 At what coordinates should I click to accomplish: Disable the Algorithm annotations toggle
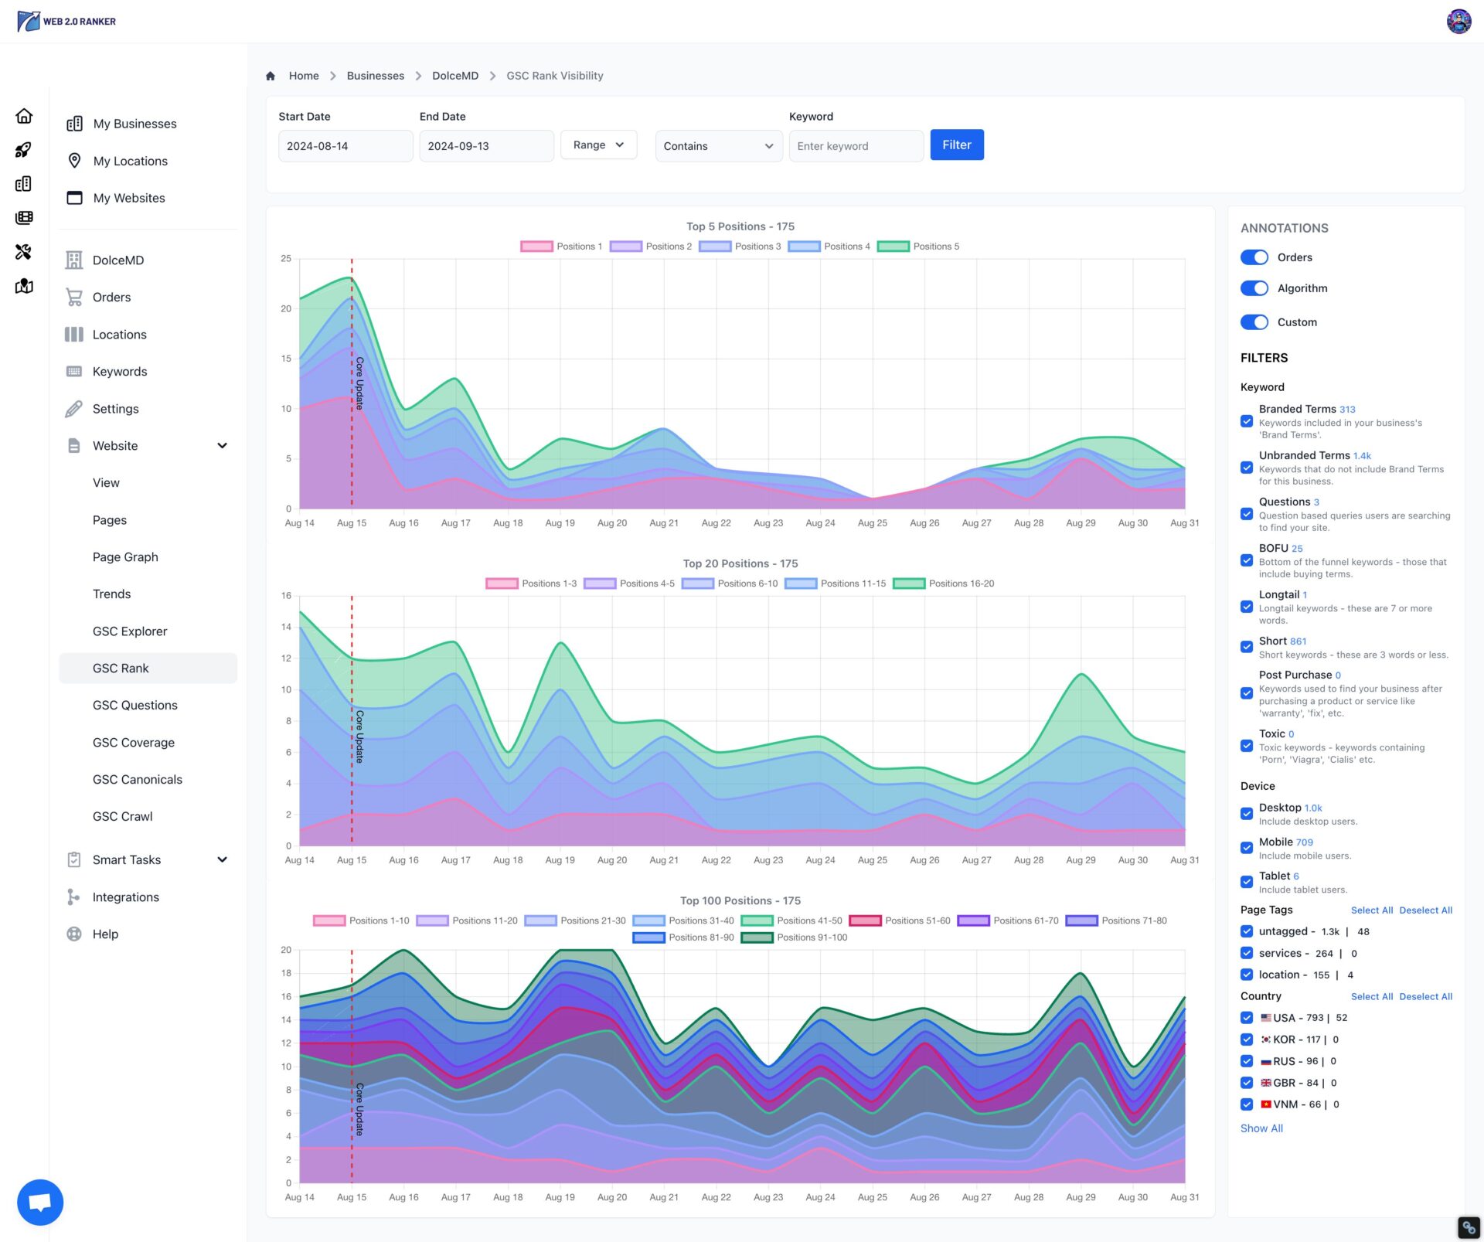click(1254, 288)
